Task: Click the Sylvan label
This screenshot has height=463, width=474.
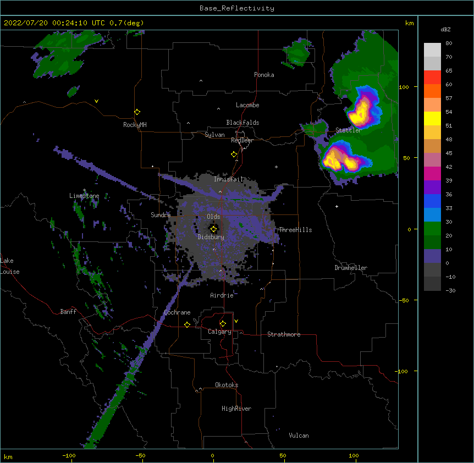Action: point(214,135)
